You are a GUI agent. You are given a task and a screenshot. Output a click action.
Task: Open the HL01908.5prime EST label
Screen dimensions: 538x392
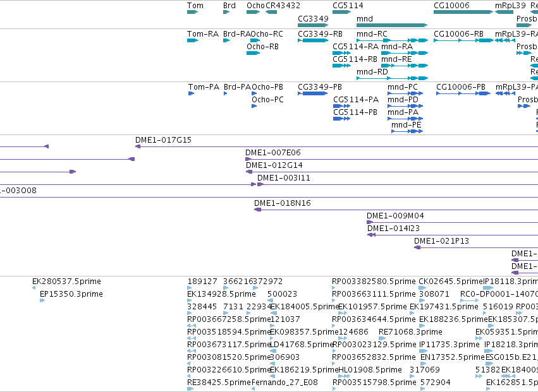point(370,371)
